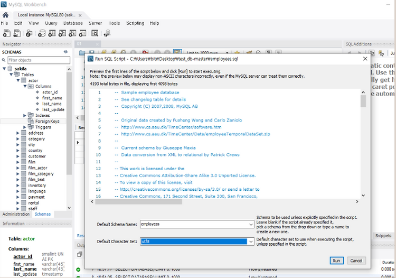
Task: Close the Run SQL Script dialog
Action: pyautogui.click(x=365, y=59)
